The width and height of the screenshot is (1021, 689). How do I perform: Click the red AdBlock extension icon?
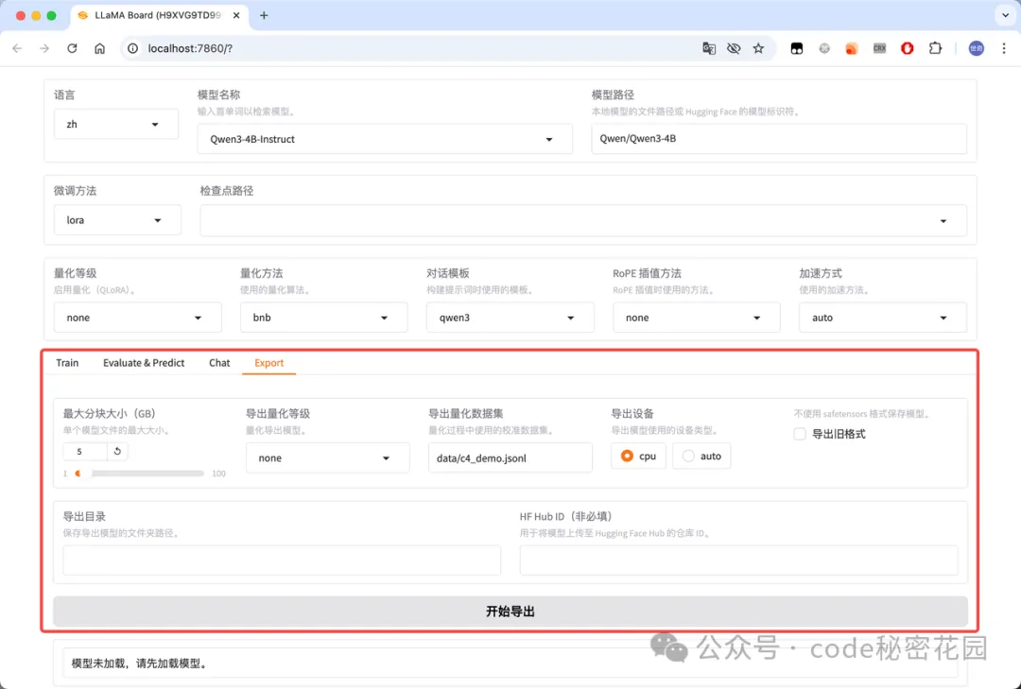point(907,48)
